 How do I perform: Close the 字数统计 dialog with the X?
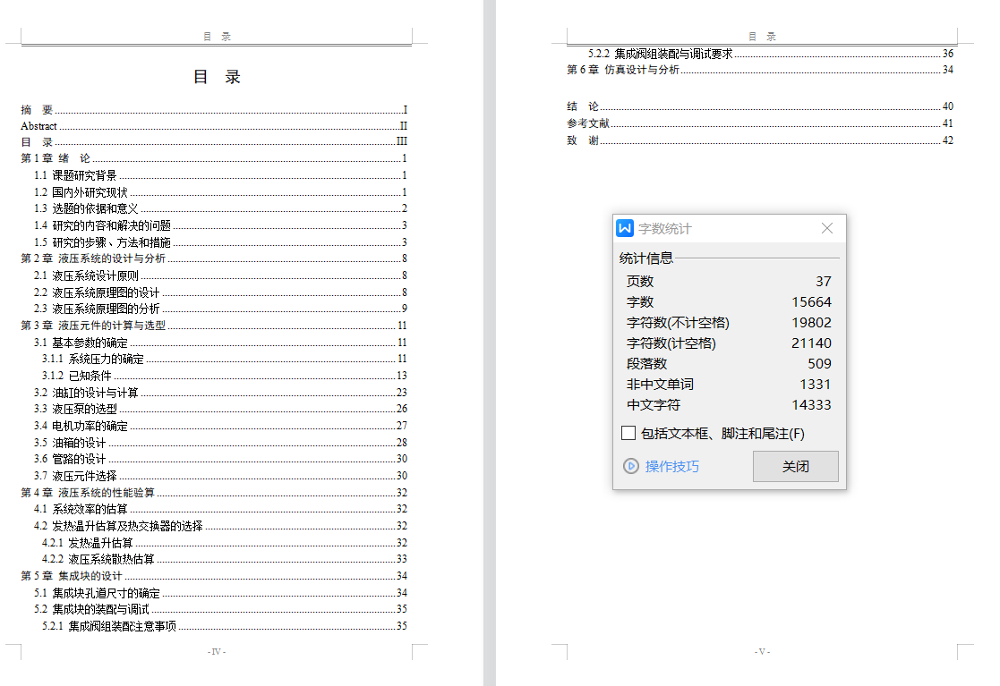pos(827,228)
